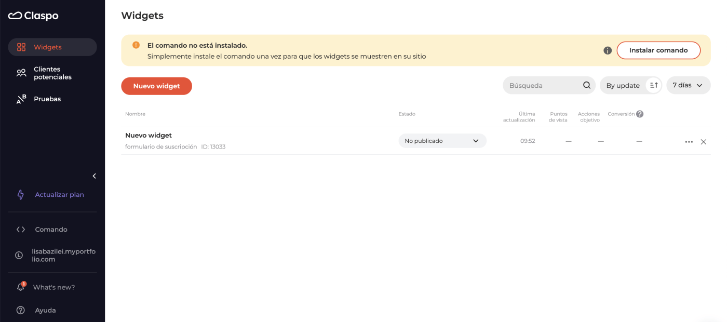
Task: Click the Instalar comando button
Action: coord(658,50)
